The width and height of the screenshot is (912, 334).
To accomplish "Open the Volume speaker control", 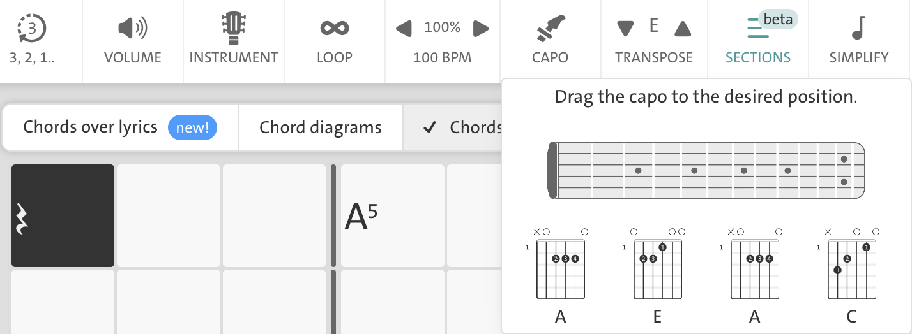I will click(133, 28).
